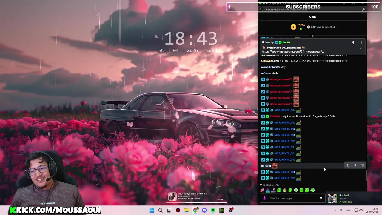Click Chrome site information icon in address bar
The image size is (382, 215).
[261, 10]
